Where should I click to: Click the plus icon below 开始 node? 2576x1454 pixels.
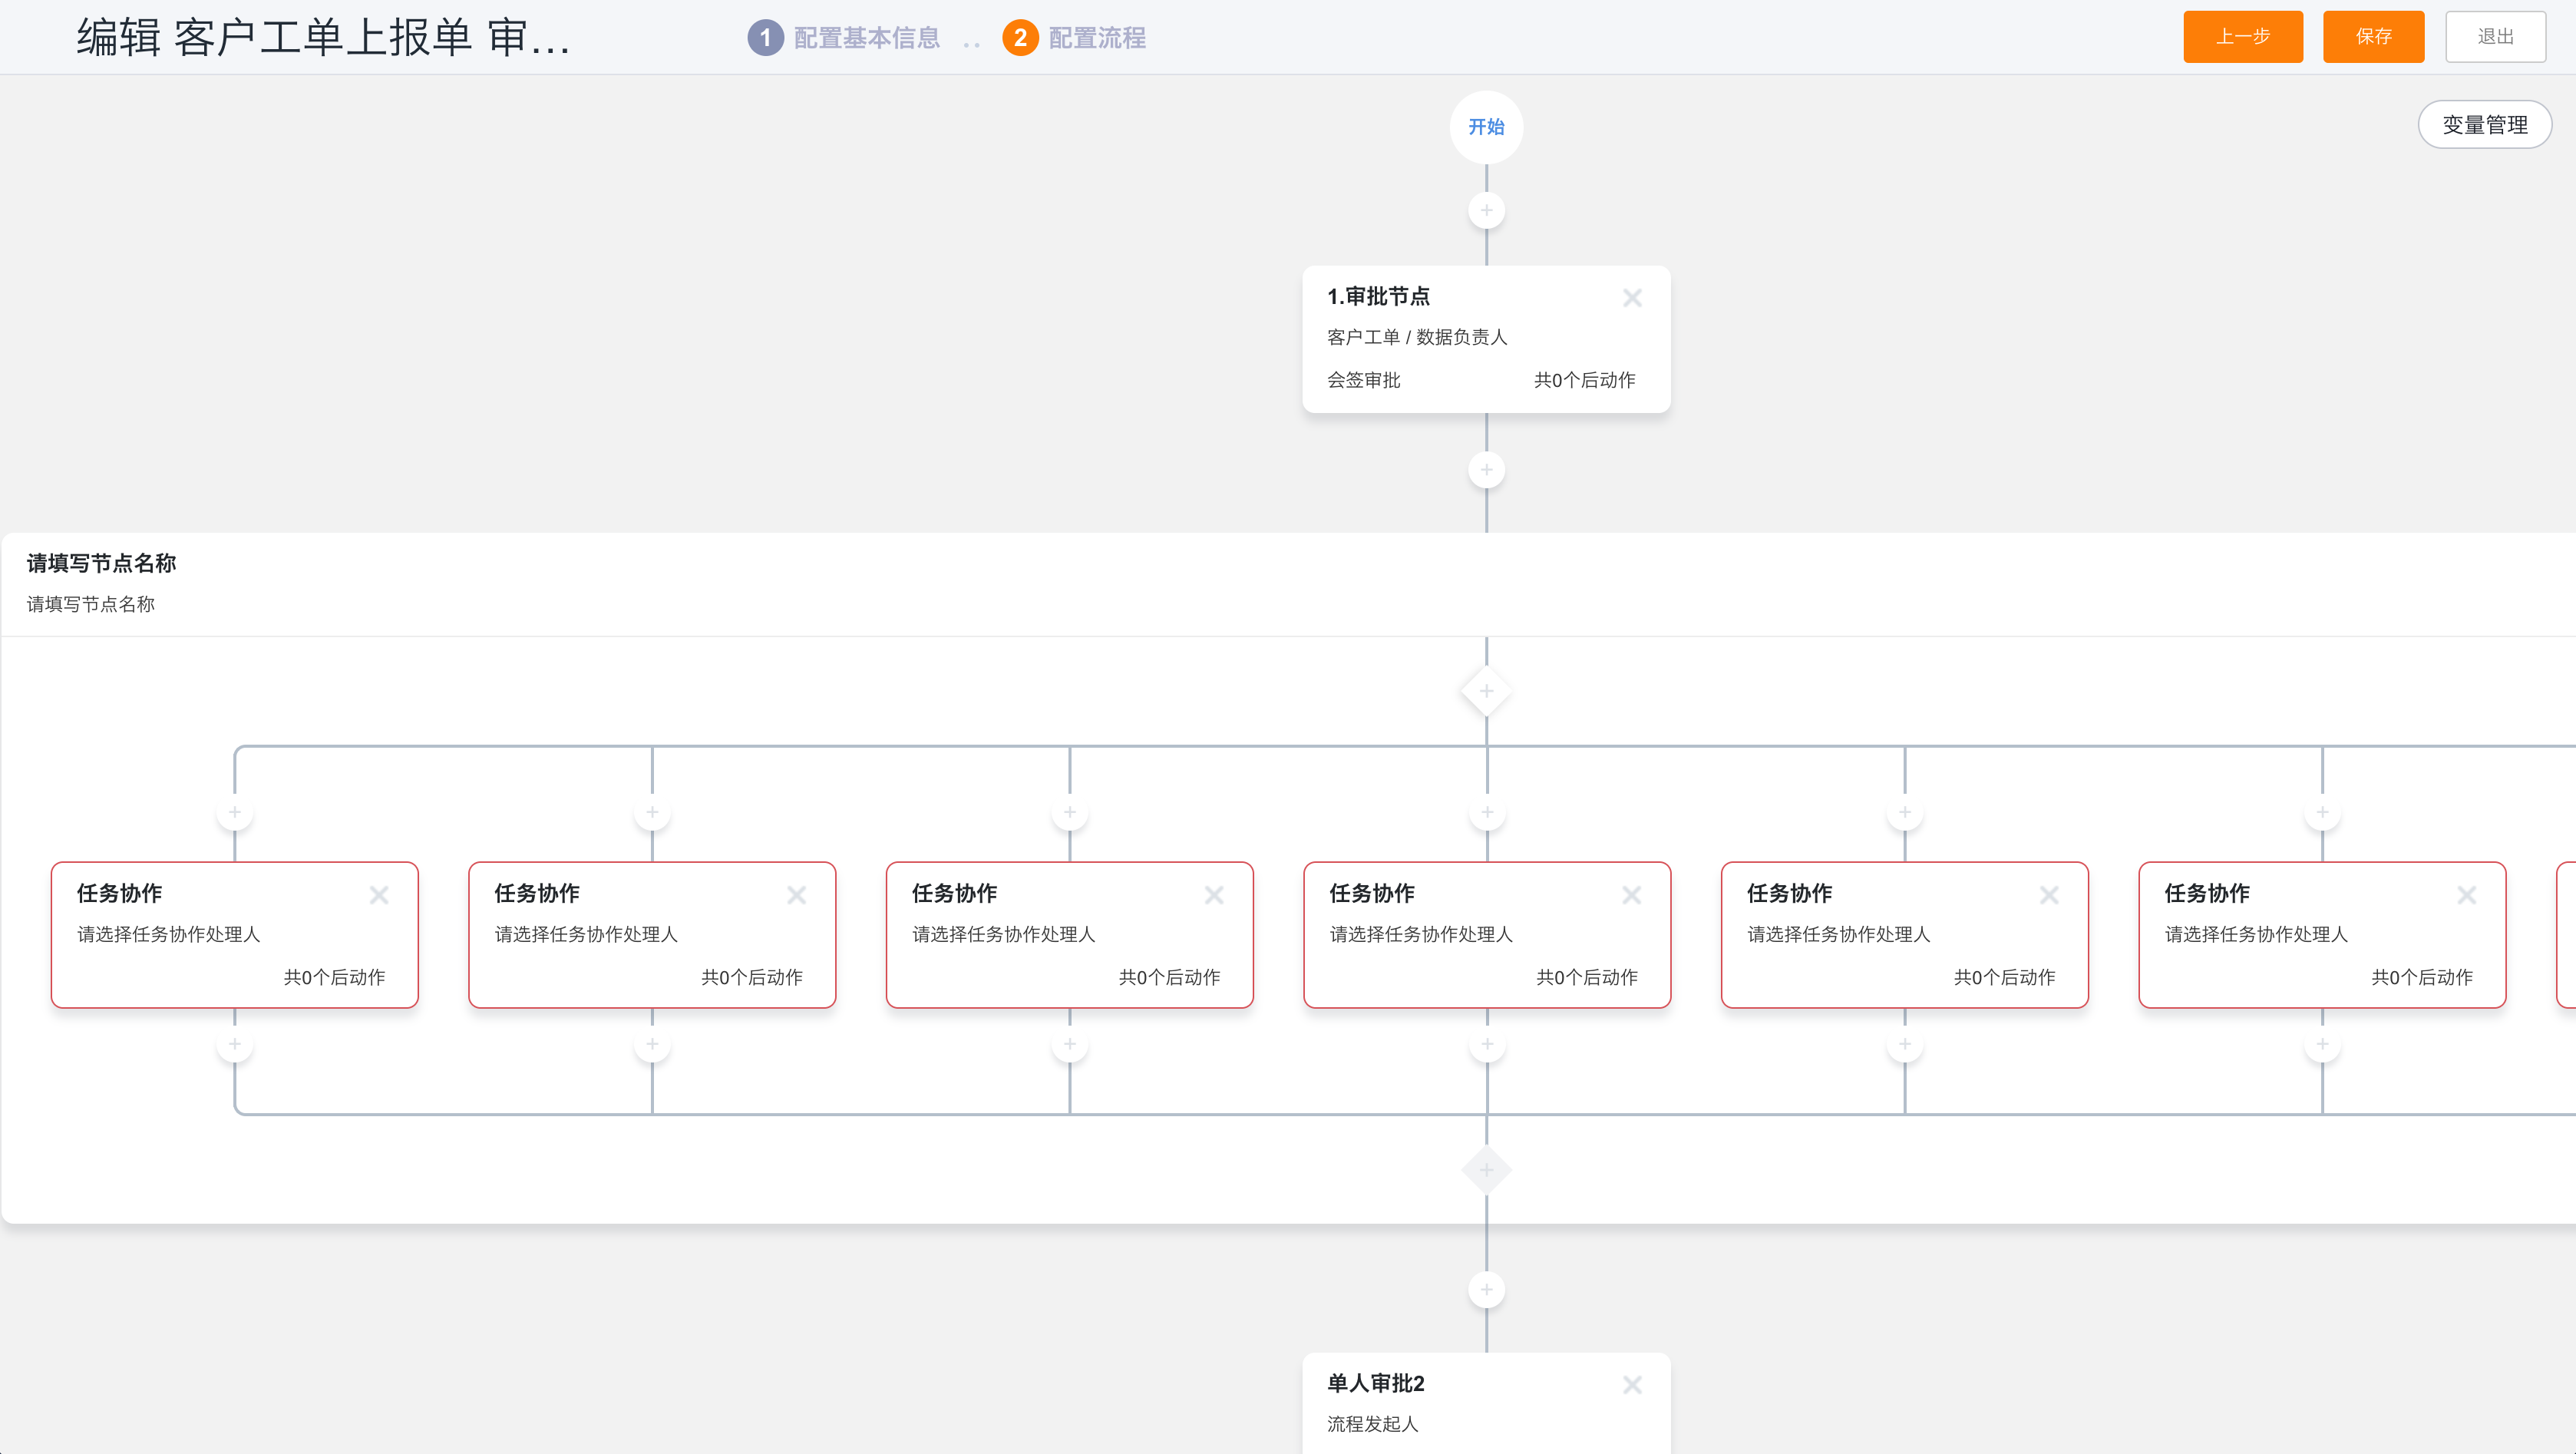[1486, 210]
